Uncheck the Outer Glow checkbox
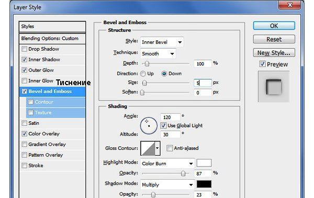314x198 pixels. pyautogui.click(x=24, y=70)
